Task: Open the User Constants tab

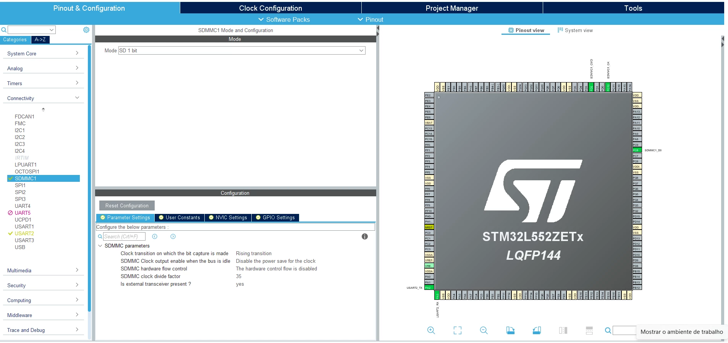Action: (180, 217)
